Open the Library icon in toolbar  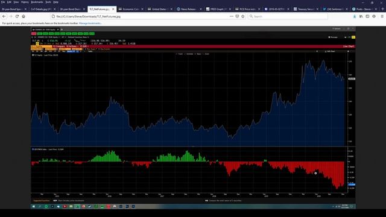click(x=361, y=16)
